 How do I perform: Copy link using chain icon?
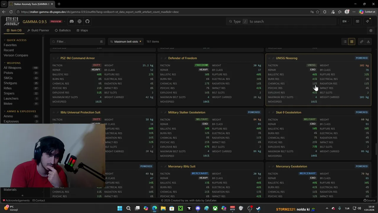click(x=361, y=42)
